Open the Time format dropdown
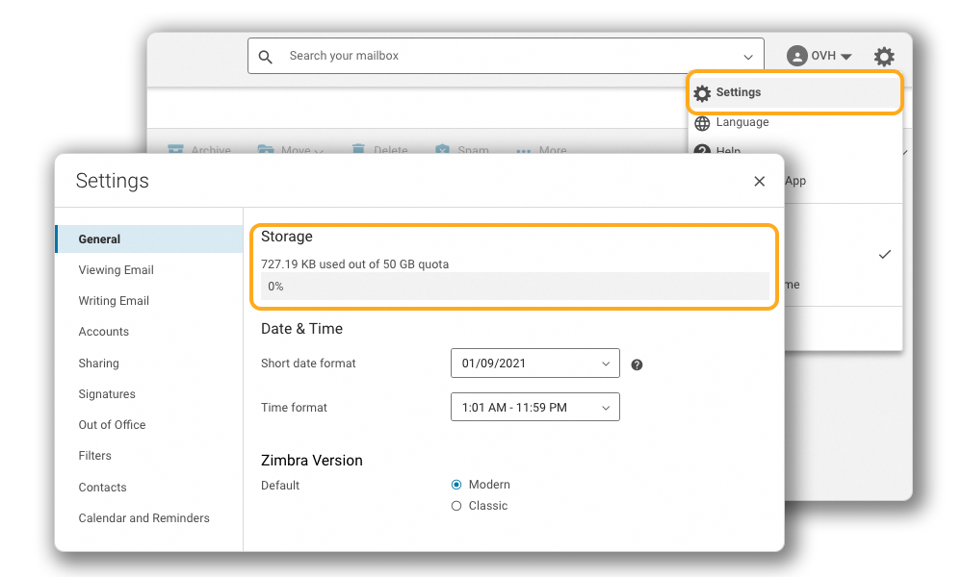The image size is (963, 577). coord(534,408)
